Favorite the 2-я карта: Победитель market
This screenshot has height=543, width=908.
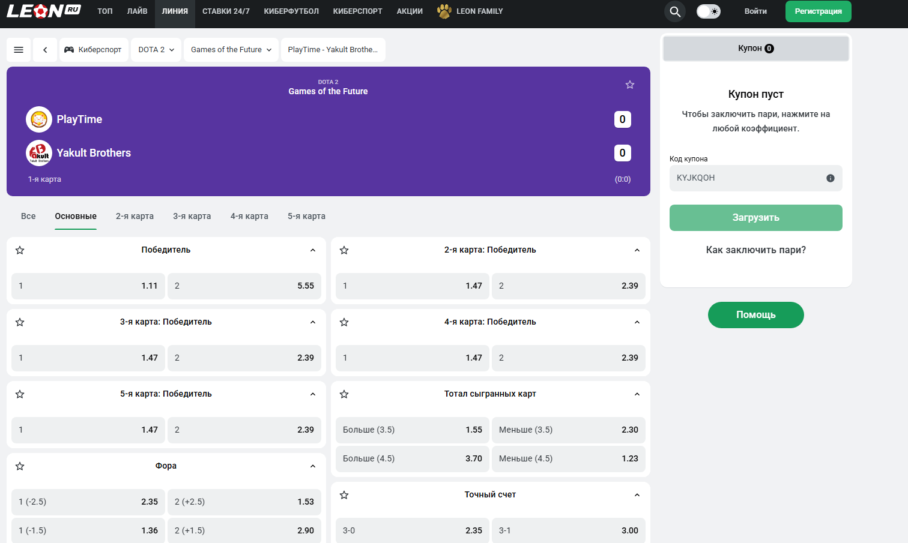344,250
